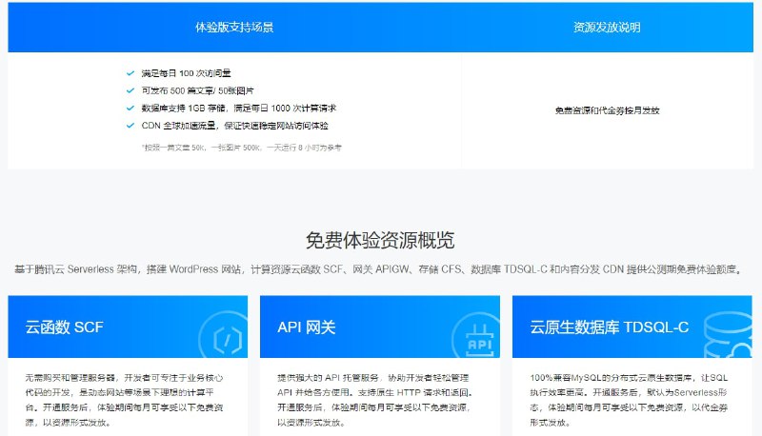
Task: Click checkmark beside 满足每日 100 次访问量
Action: tap(130, 73)
